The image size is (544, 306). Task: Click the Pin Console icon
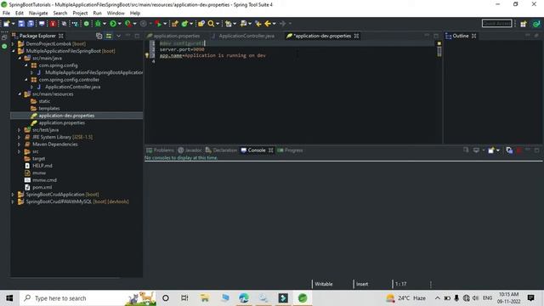(x=466, y=150)
